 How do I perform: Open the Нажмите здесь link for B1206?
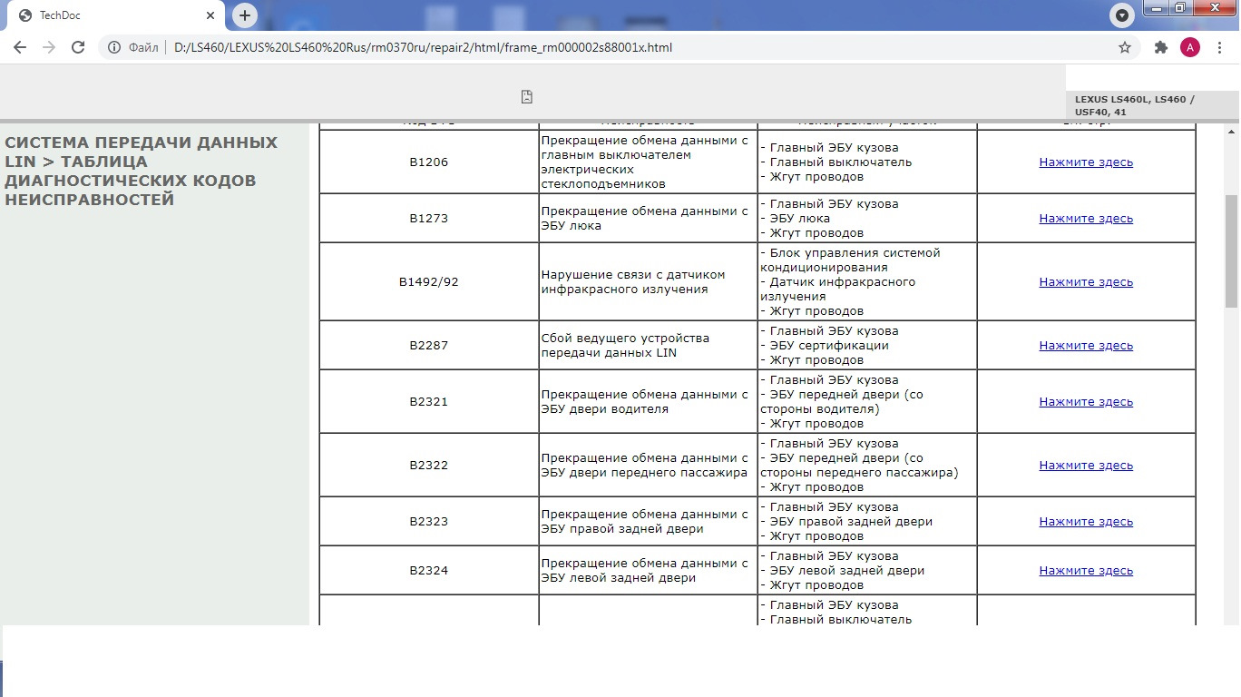tap(1086, 162)
